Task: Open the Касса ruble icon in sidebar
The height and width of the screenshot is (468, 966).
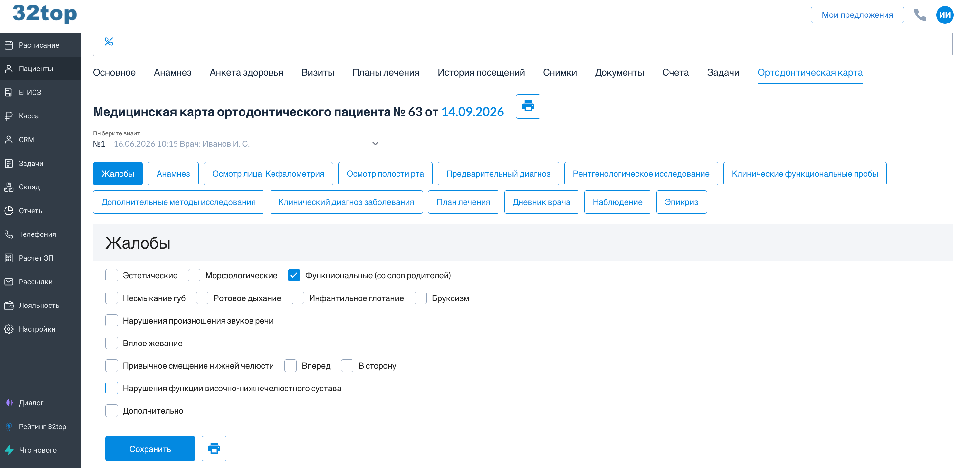Action: [9, 116]
